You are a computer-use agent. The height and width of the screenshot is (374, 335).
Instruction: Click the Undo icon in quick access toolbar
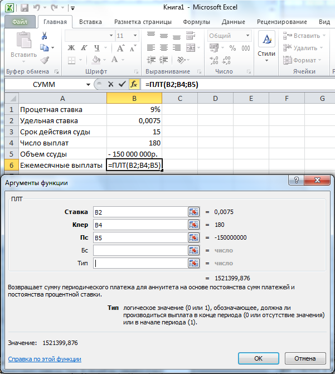coord(37,8)
